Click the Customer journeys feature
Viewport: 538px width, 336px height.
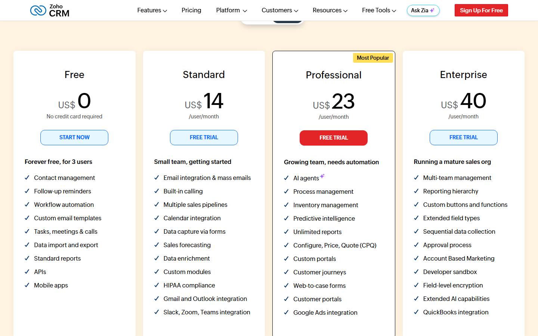click(x=319, y=272)
